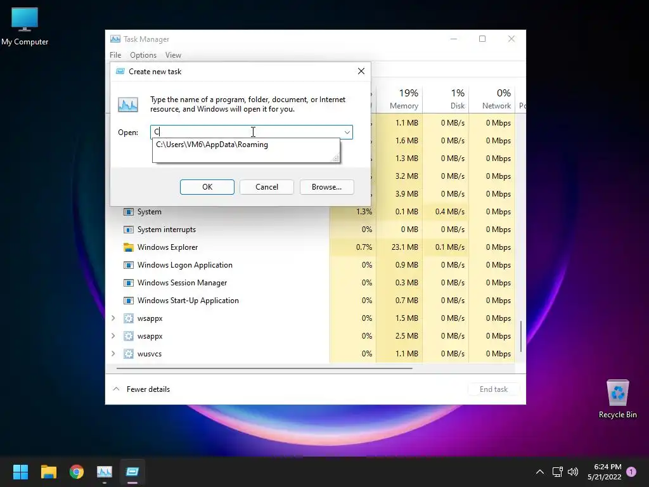Select the Windows Start-Up Application row name
The height and width of the screenshot is (487, 649).
(188, 301)
